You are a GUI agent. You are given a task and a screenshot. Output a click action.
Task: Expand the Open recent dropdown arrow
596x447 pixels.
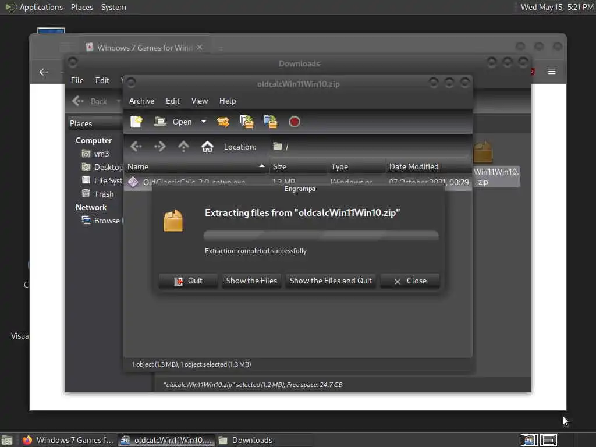click(204, 122)
